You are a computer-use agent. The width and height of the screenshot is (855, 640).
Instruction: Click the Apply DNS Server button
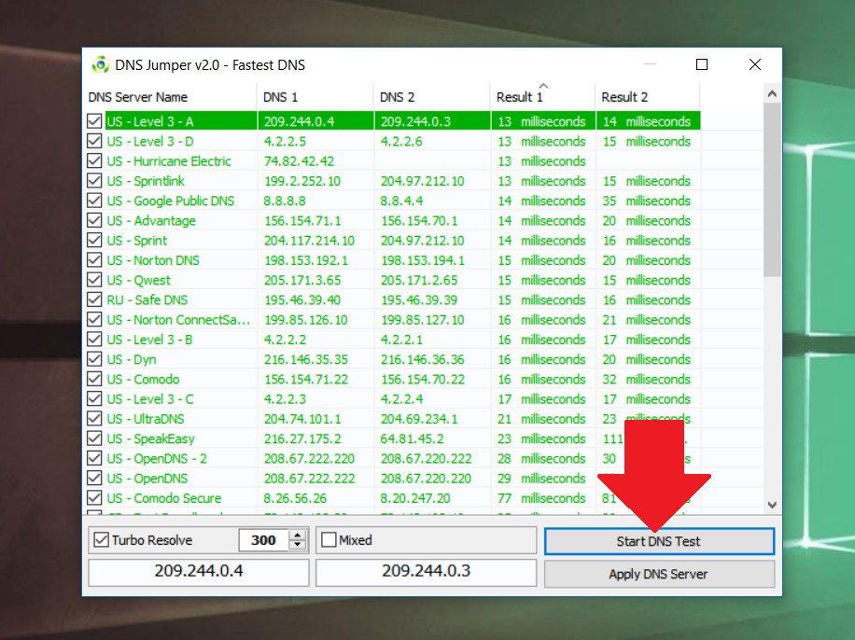659,574
